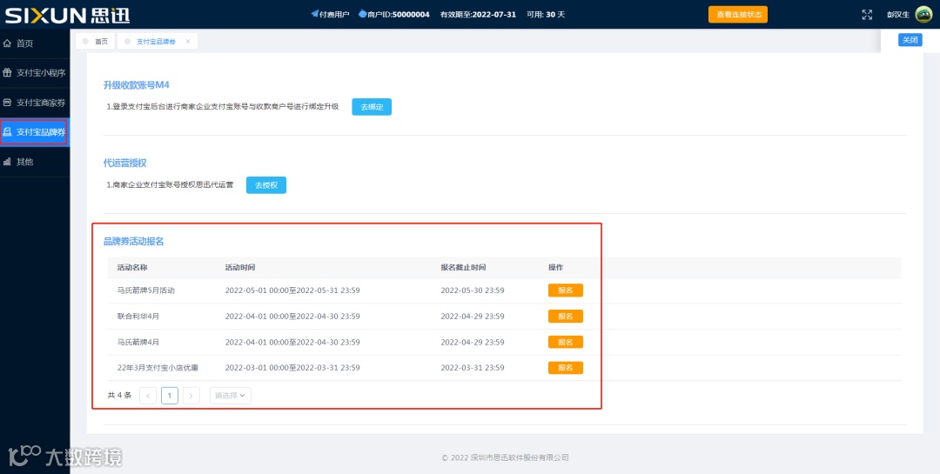Click 报名 for 马氏箭牌4月

coord(566,342)
